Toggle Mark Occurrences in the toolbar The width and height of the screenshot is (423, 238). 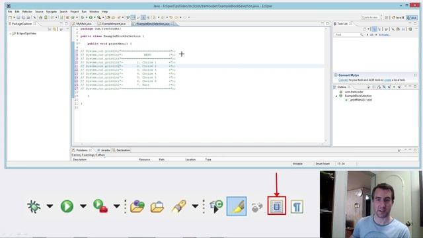pos(133,18)
